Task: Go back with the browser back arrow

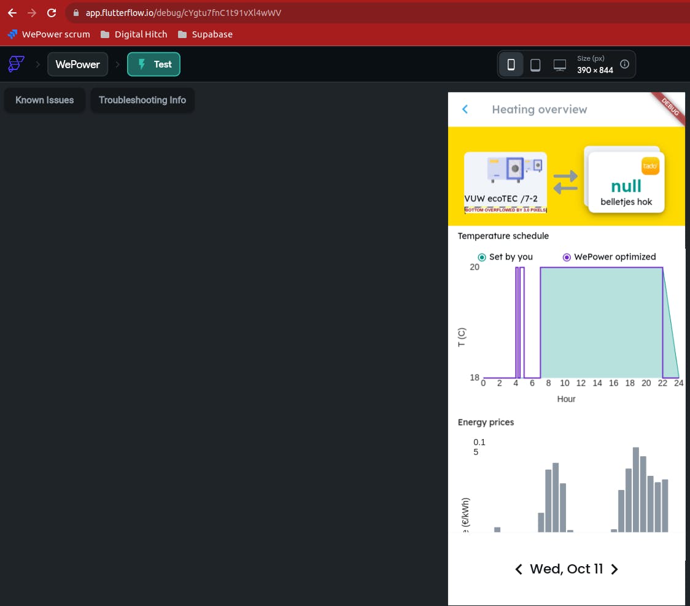Action: coord(12,13)
